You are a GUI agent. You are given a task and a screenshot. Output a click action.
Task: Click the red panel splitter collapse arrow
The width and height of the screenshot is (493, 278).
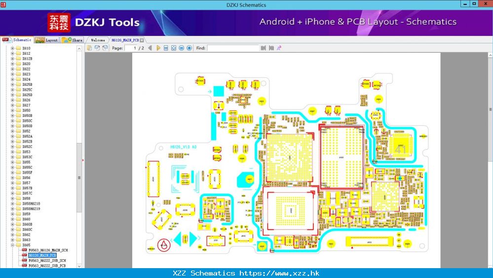(83, 160)
